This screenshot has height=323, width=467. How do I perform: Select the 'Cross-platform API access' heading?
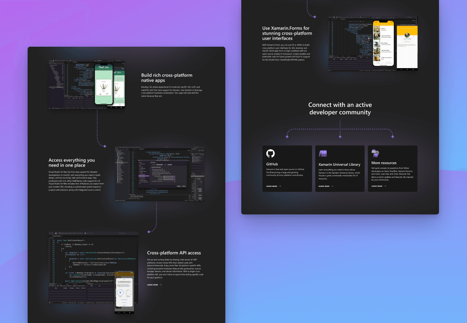coord(174,253)
